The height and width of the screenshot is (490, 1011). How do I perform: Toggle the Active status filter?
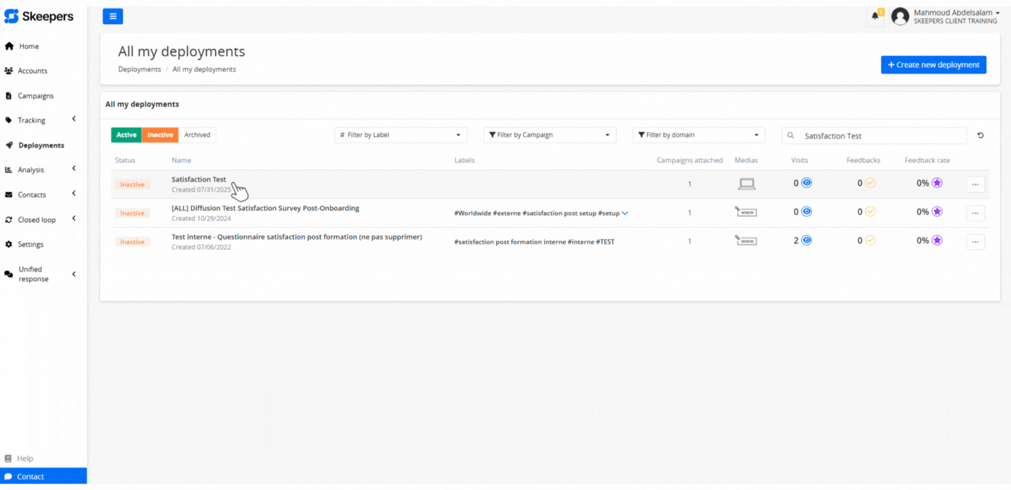click(126, 135)
